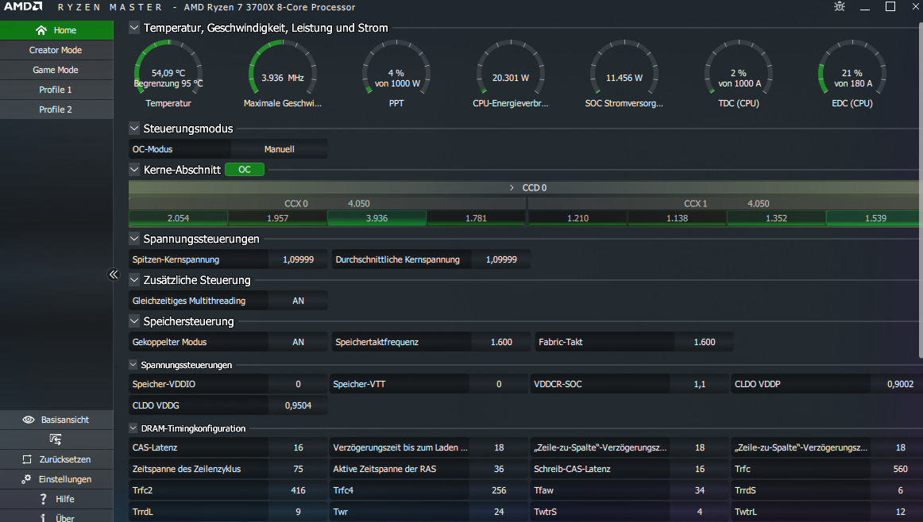Click the Einstellungen gears icon
This screenshot has width=923, height=522.
coord(26,479)
